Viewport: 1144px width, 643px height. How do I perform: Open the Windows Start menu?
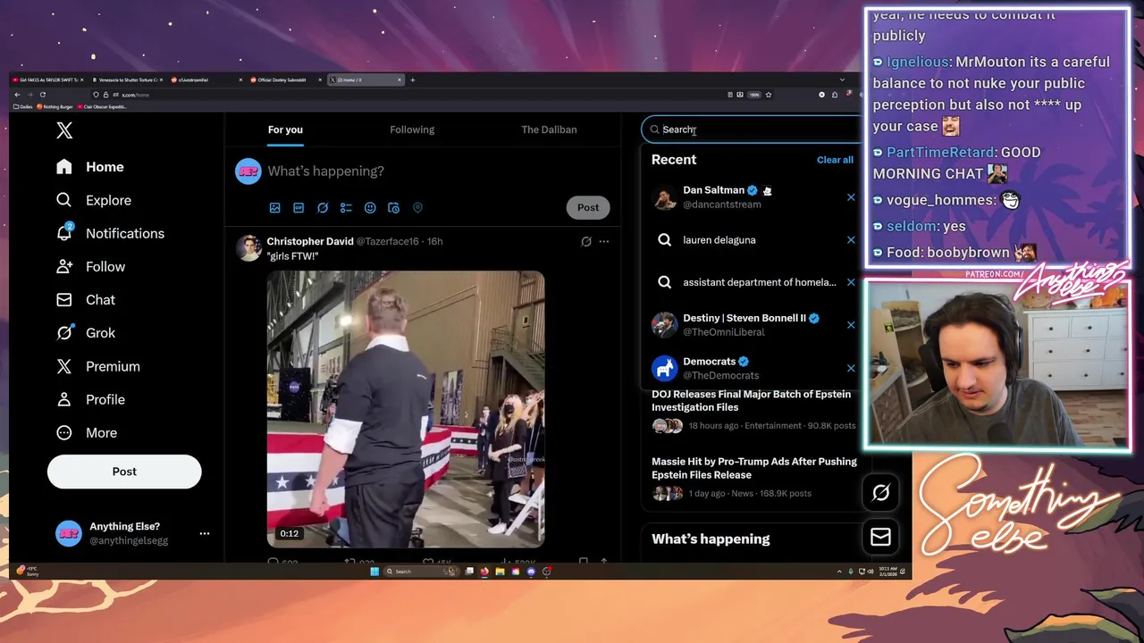pos(374,572)
